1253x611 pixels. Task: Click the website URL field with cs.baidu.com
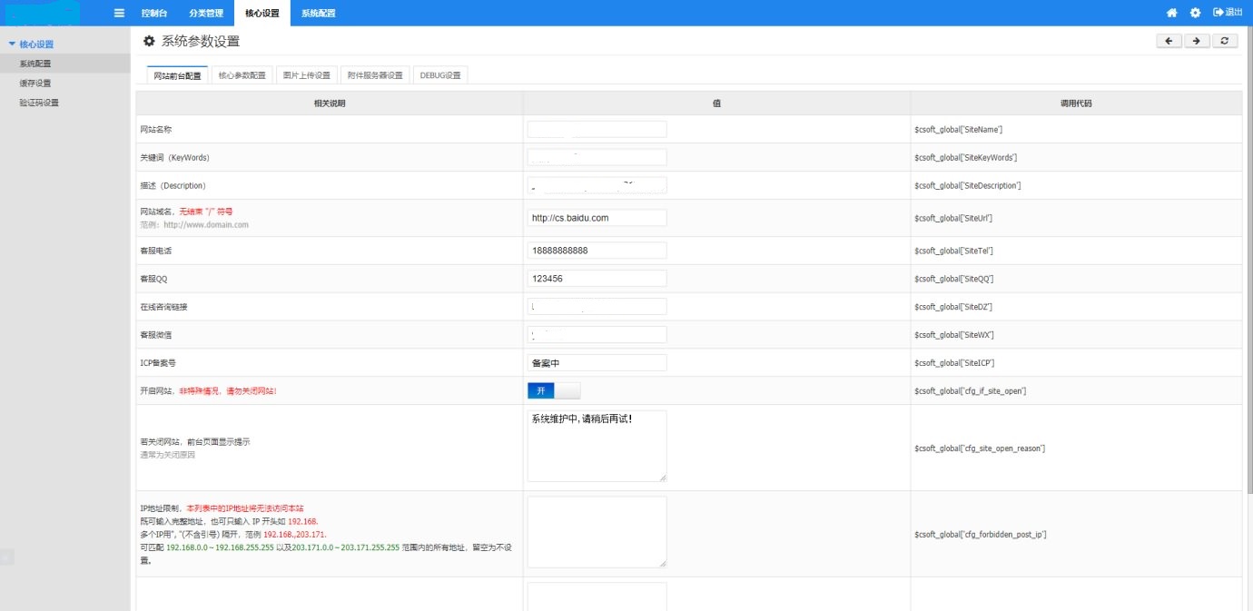(x=597, y=218)
